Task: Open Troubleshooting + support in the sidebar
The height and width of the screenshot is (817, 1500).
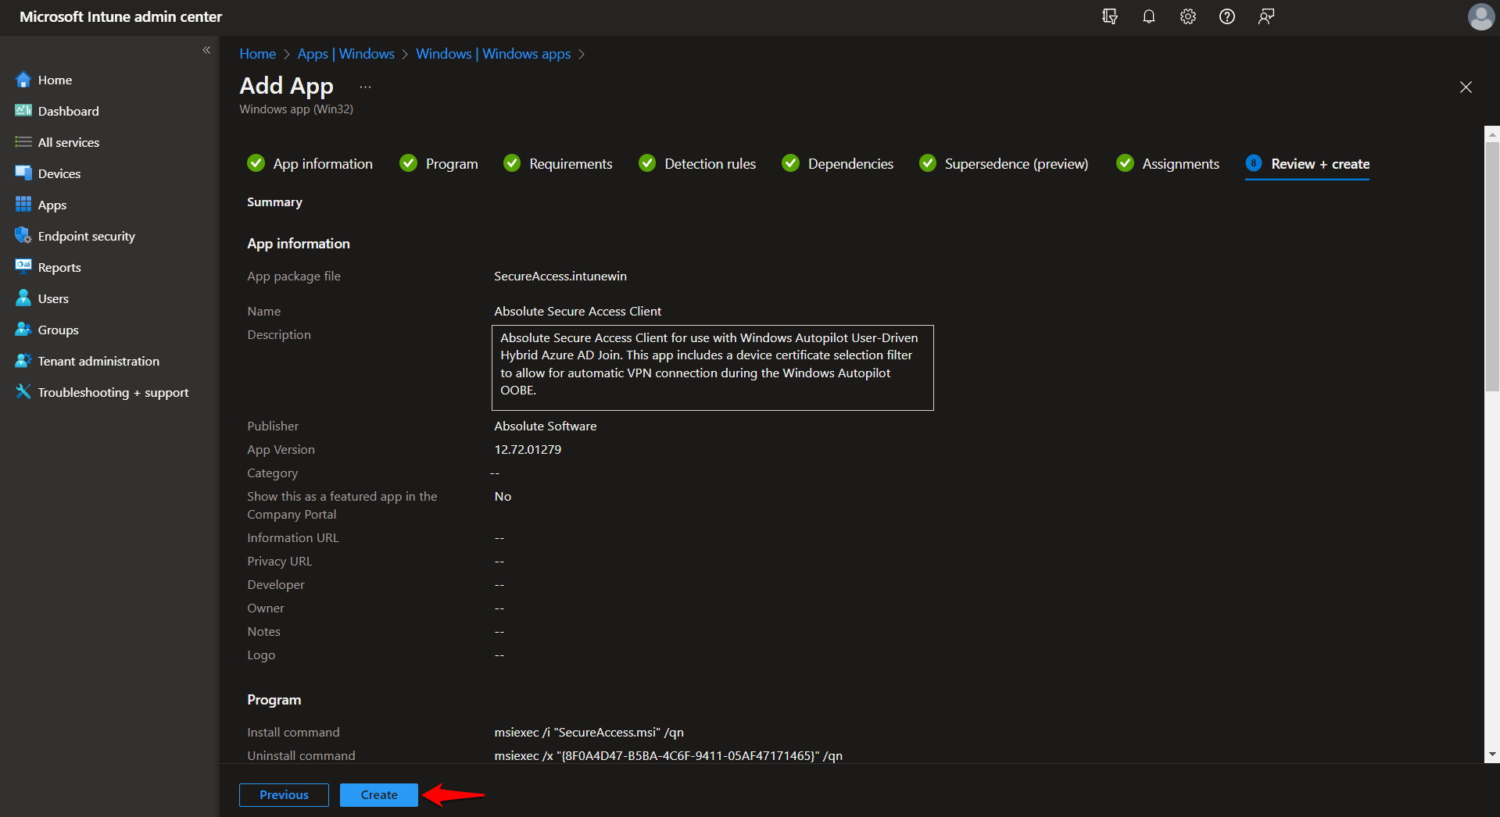Action: click(x=23, y=391)
